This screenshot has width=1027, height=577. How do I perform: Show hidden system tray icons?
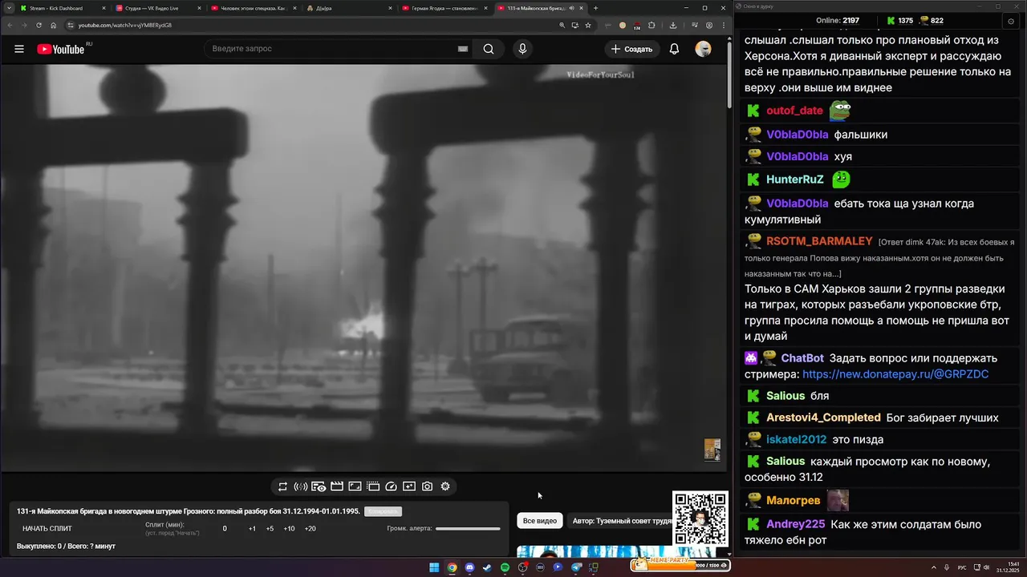(934, 567)
